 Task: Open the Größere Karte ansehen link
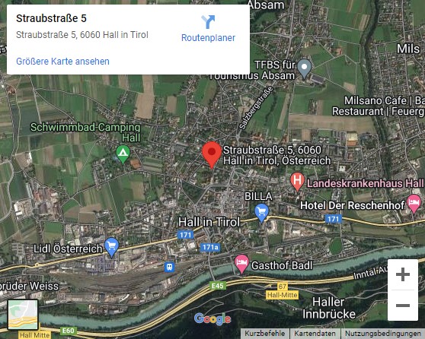[x=62, y=62]
